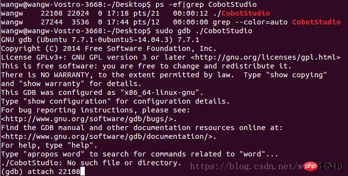The height and width of the screenshot is (176, 348).
Task: Click the process ID 22108 in ps output
Action: coord(52,13)
